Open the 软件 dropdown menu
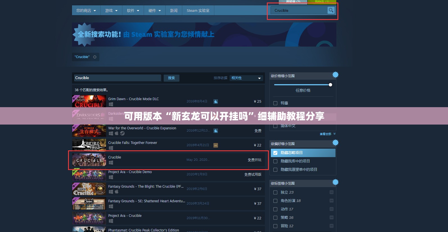This screenshot has width=448, height=232. pyautogui.click(x=133, y=10)
